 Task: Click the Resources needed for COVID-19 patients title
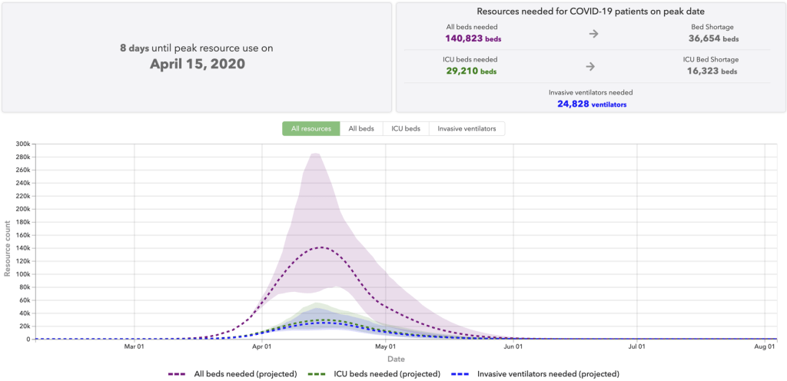pyautogui.click(x=589, y=12)
